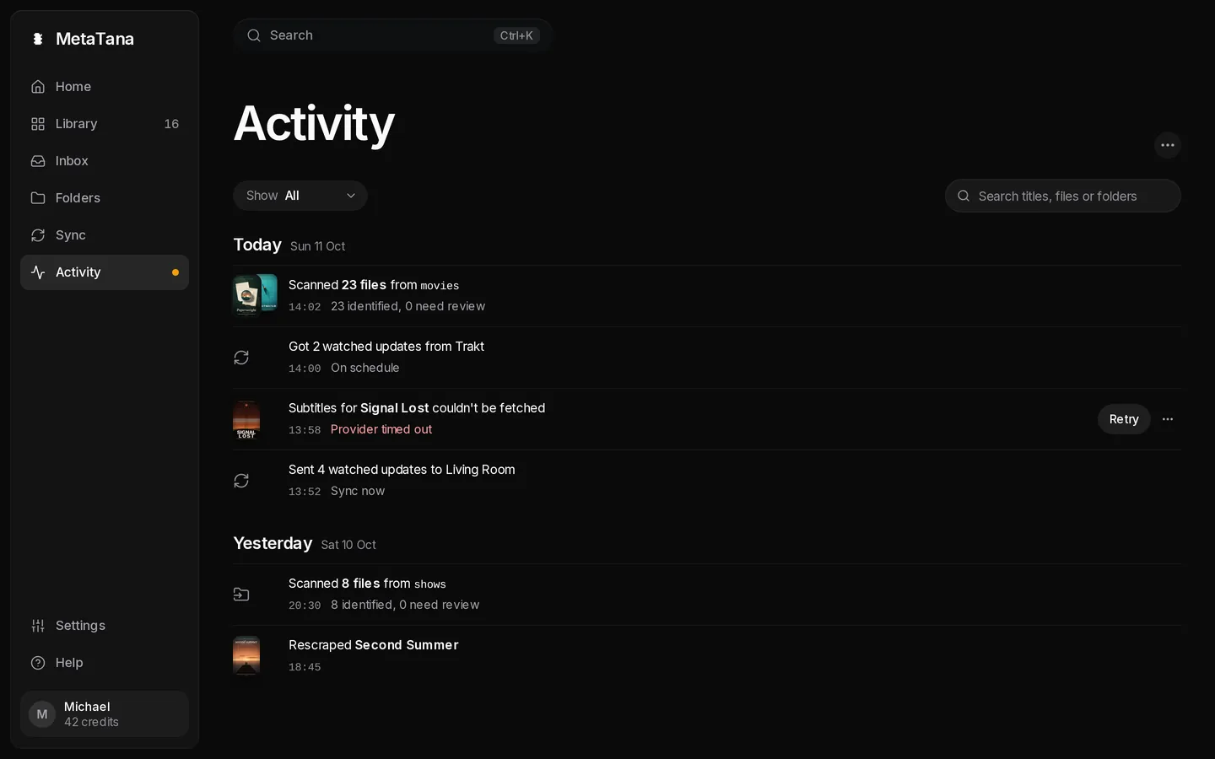1215x759 pixels.
Task: Click the Library count badge 16
Action: click(x=171, y=124)
